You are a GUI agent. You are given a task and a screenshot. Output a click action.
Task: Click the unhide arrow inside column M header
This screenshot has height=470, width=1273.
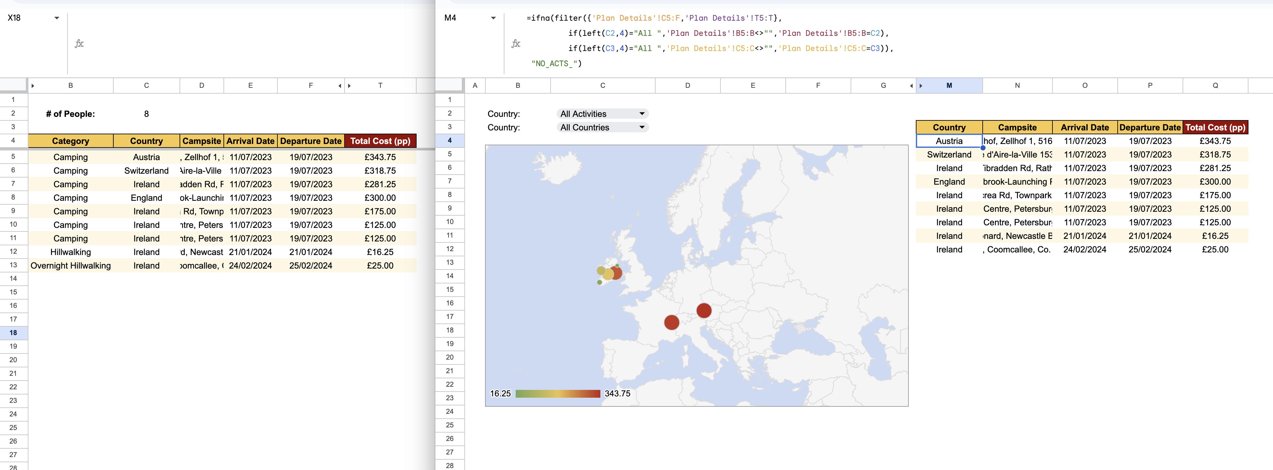pyautogui.click(x=921, y=86)
